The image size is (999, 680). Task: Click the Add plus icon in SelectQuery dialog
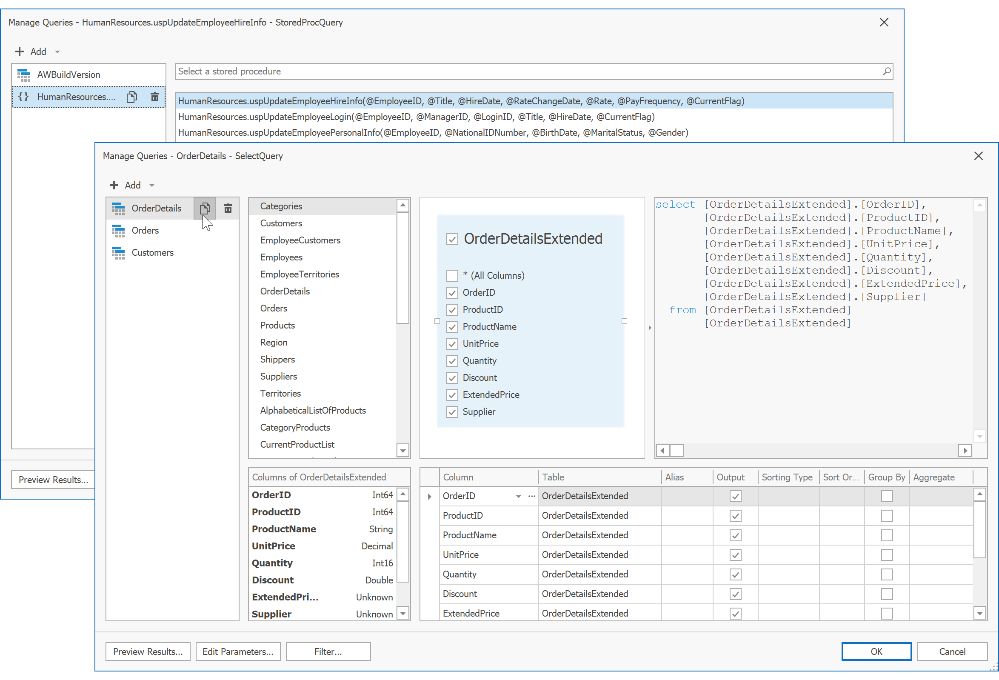[x=114, y=185]
